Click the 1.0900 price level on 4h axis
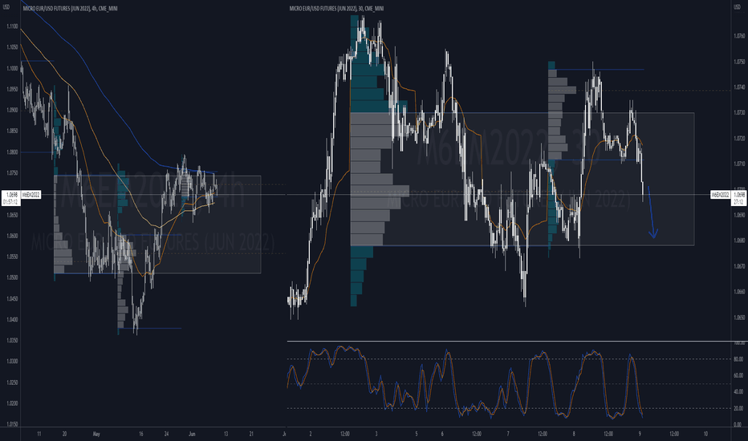Viewport: 748px width, 441px height. 12,110
